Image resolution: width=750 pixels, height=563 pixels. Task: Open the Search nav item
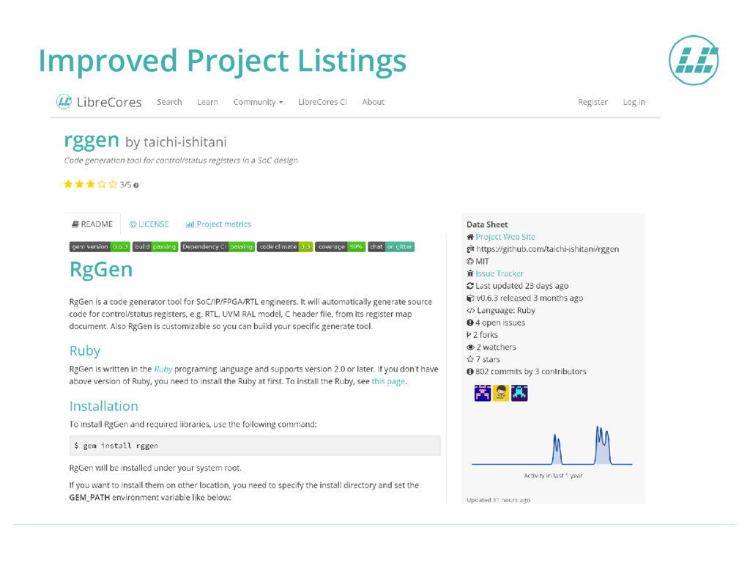(x=169, y=102)
